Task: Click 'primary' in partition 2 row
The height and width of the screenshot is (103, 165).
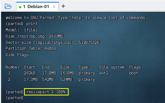Action: pos(87,79)
